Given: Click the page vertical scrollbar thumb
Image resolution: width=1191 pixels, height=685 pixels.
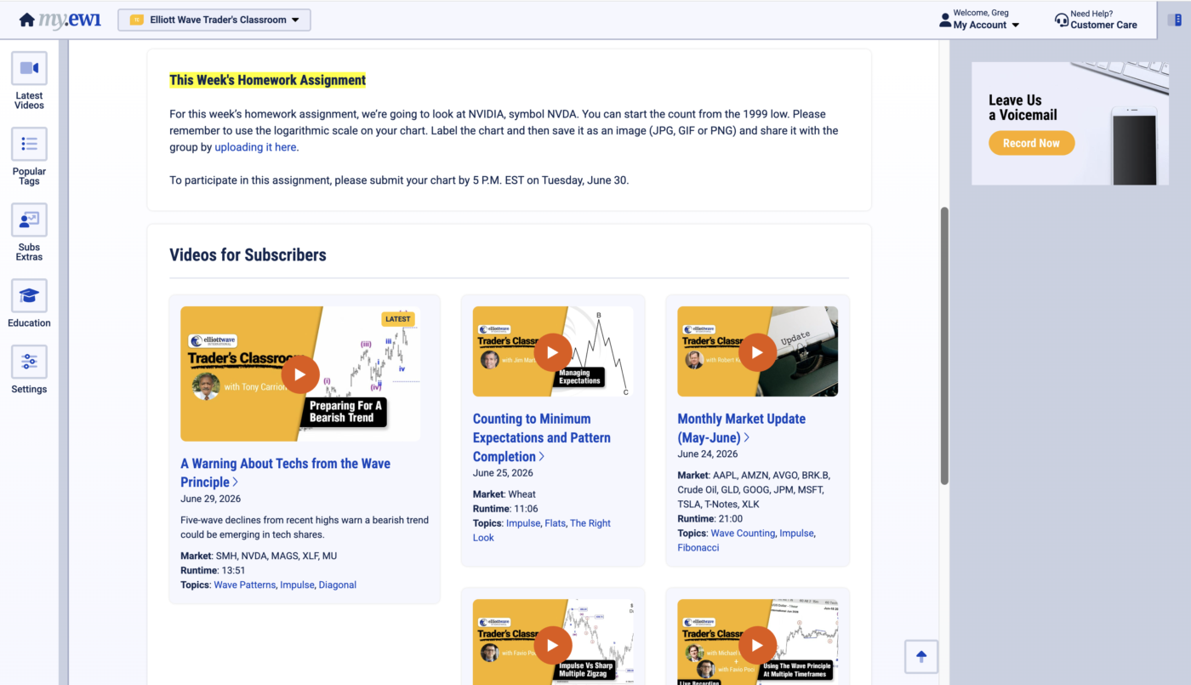Looking at the screenshot, I should pyautogui.click(x=943, y=345).
